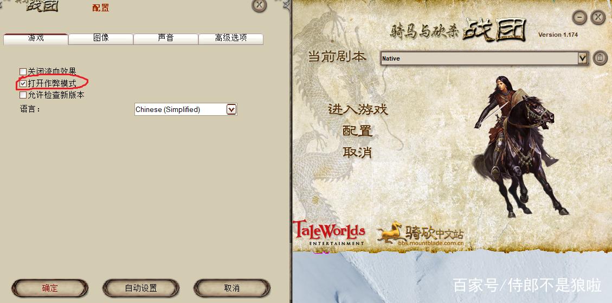
Task: Open the 骑砍中文站 site logo
Action: 420,233
